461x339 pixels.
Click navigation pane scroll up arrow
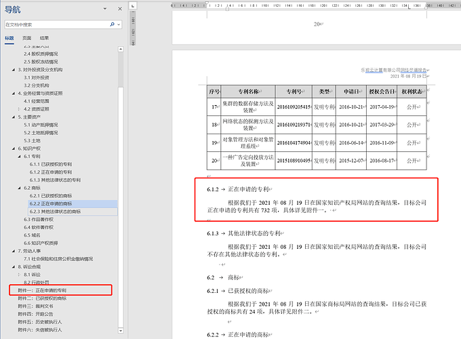coord(121,49)
